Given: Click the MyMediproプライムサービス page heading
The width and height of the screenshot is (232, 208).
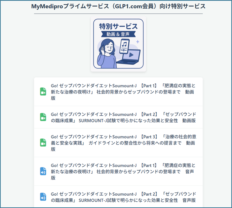Looking at the screenshot, I should (x=118, y=6).
